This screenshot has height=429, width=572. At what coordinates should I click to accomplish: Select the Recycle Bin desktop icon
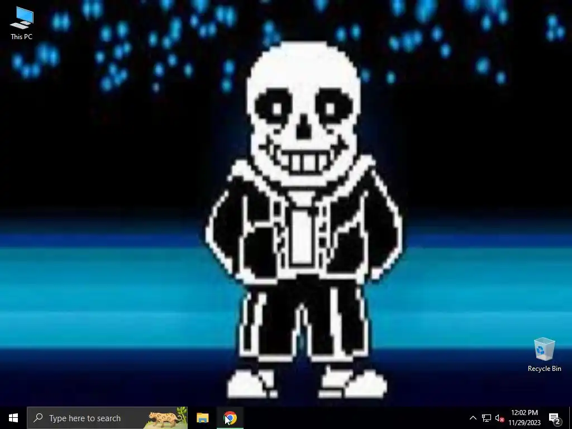point(544,355)
